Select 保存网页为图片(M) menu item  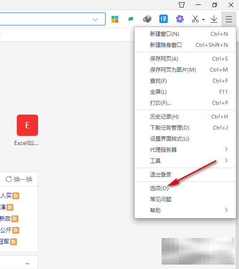point(185,70)
